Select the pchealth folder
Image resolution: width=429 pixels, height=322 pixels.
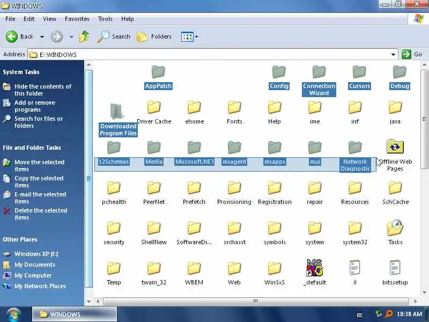coord(114,193)
